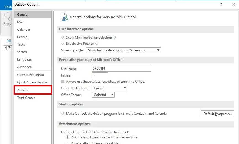
Task: Disable the Enable Live Preview checkbox
Action: tap(62, 44)
